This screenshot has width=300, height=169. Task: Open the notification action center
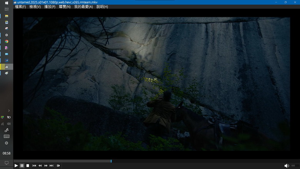pos(7,163)
